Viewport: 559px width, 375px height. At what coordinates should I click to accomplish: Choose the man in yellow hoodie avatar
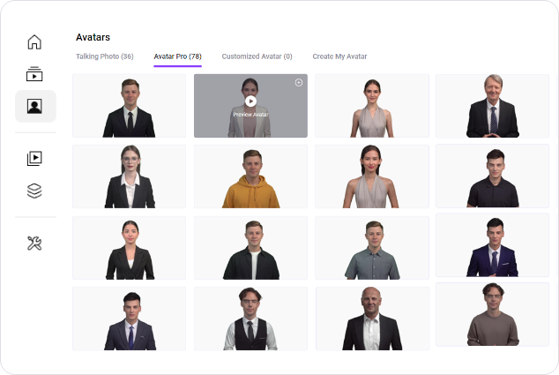click(250, 177)
